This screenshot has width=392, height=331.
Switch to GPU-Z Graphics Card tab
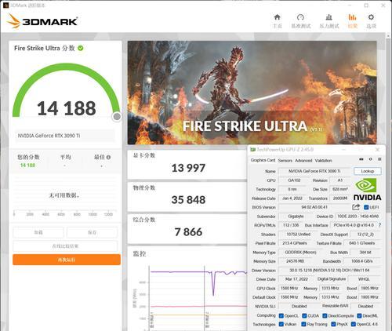263,160
